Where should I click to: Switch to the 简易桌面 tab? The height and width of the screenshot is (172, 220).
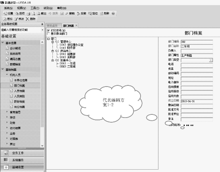(53, 25)
